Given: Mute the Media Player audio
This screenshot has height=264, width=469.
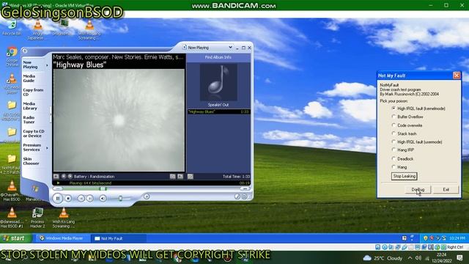Looking at the screenshot, I should [x=103, y=198].
